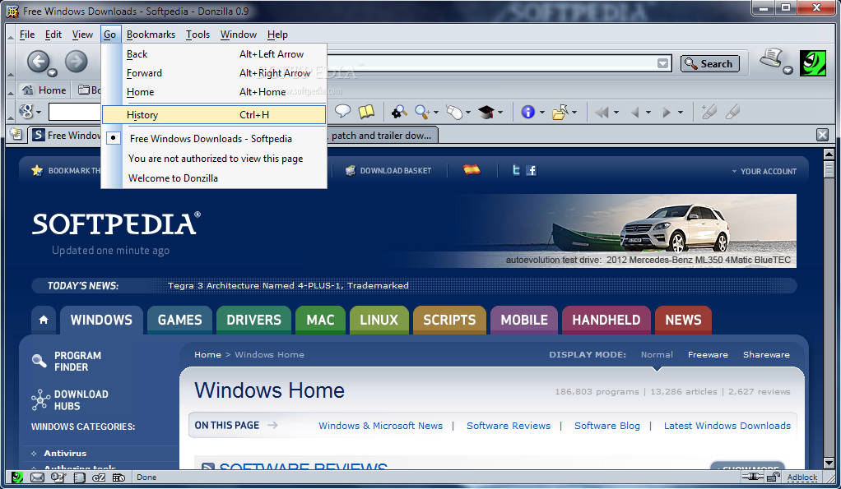This screenshot has height=489, width=841.
Task: Click the mouse toolbar icon
Action: point(454,112)
